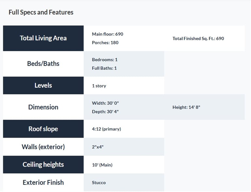Click the Exterior Finish row label
251x192 pixels.
(x=43, y=183)
